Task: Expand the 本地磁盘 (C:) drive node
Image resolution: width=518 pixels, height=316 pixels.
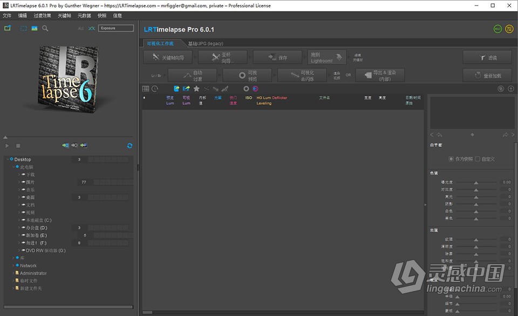Action: (x=19, y=220)
